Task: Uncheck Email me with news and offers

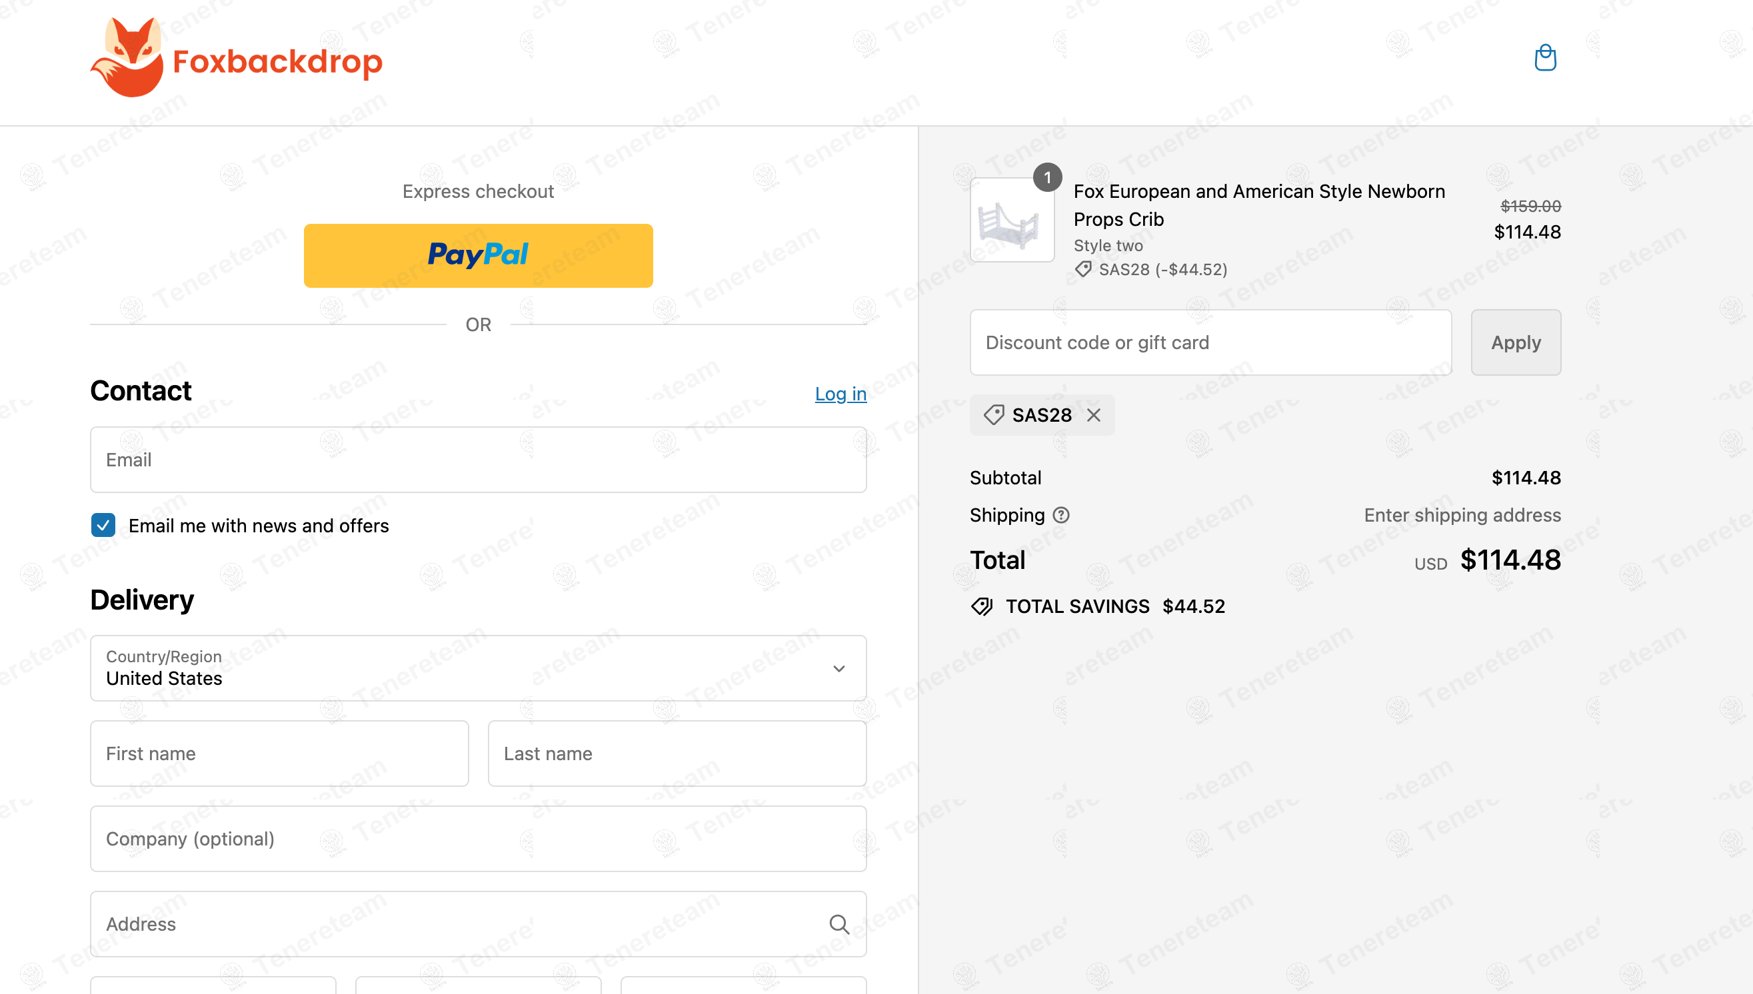Action: coord(103,525)
